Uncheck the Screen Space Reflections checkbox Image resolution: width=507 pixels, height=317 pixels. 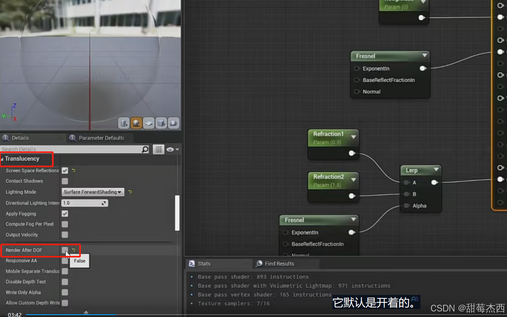pos(65,171)
